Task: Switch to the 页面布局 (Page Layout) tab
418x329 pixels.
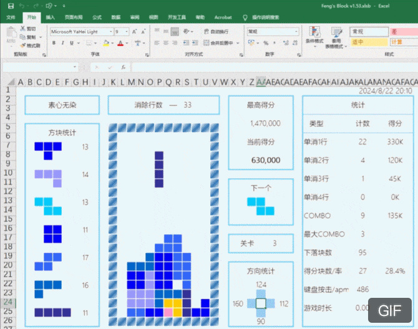Action: coord(74,17)
